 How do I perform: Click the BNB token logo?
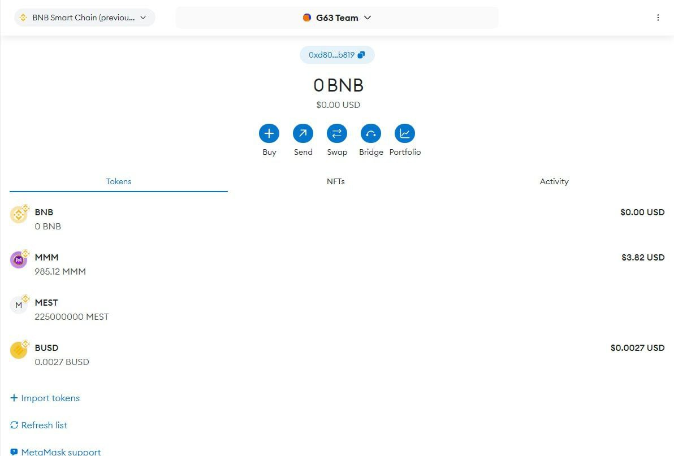click(19, 215)
